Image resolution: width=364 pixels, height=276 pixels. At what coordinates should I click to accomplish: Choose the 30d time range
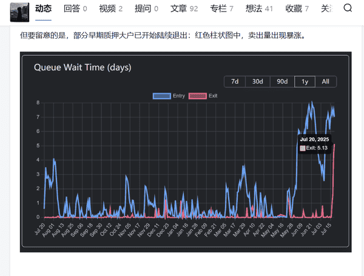258,82
